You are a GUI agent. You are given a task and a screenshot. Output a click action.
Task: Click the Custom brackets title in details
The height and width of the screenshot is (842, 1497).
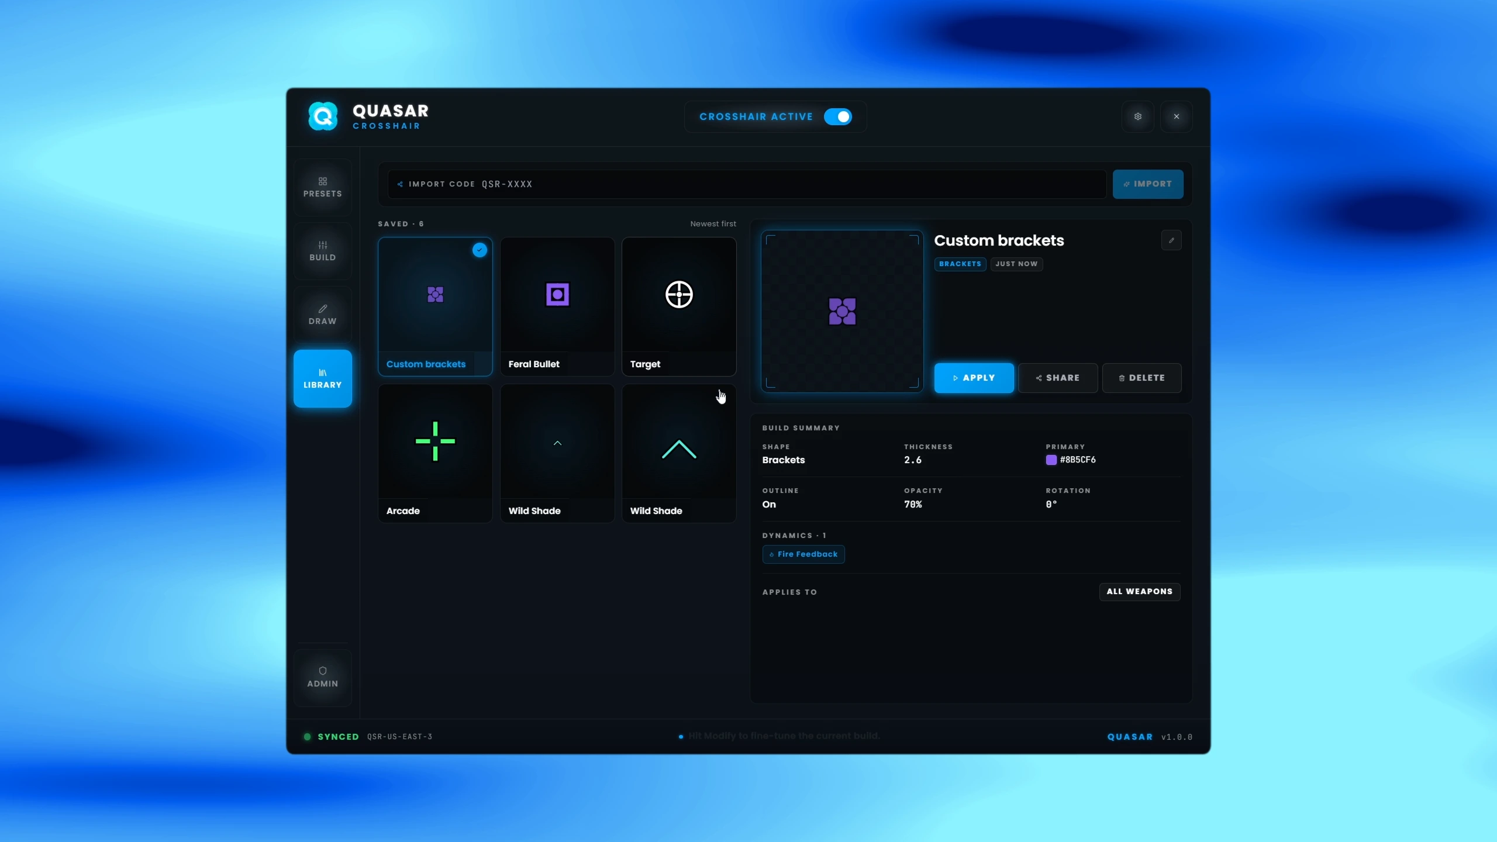[x=999, y=241]
